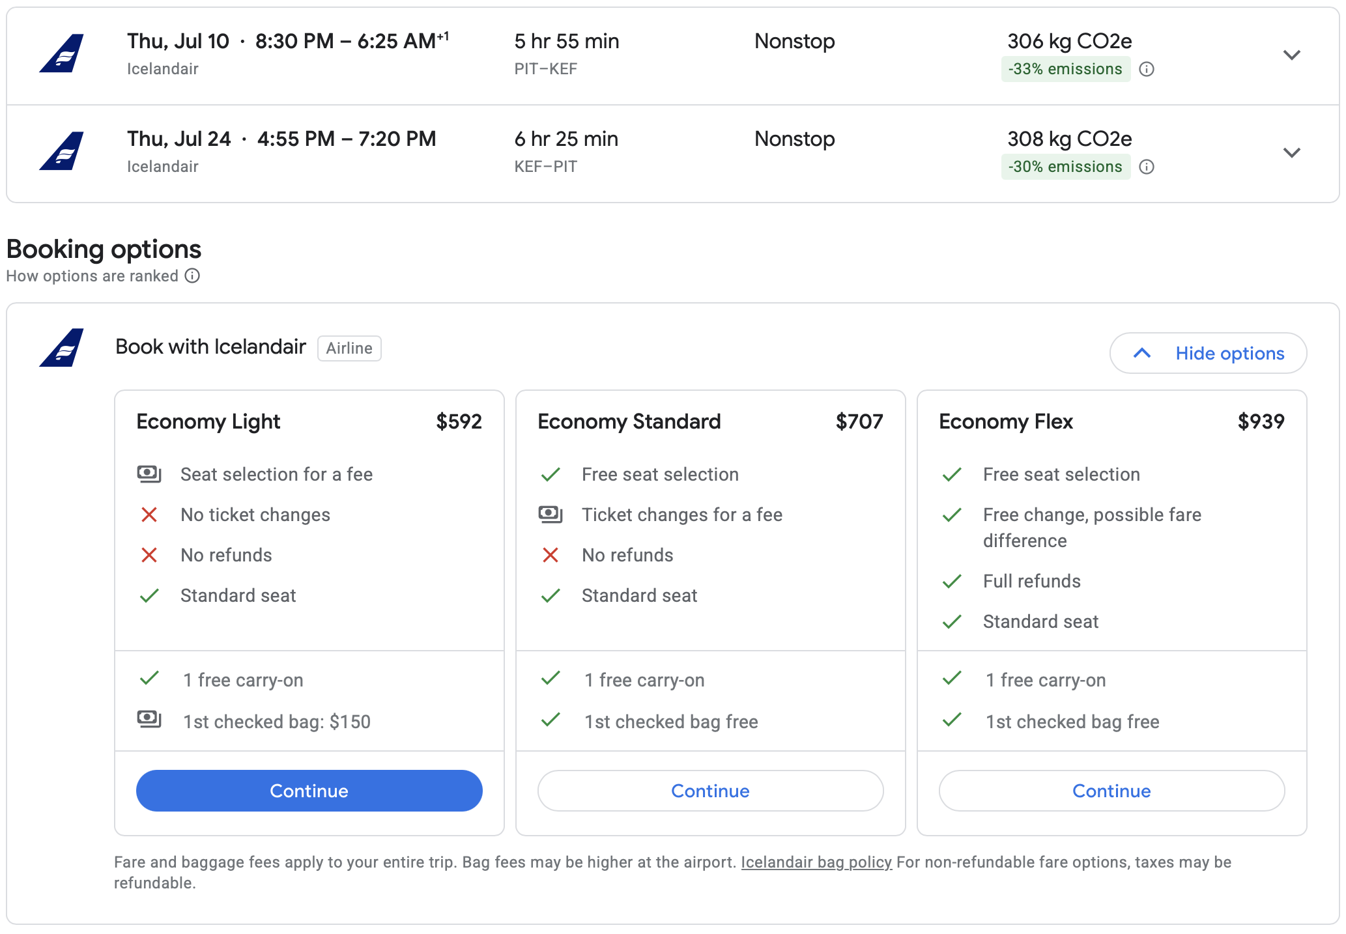Viewport: 1346px width, 934px height.
Task: Click Nonstop label on Jul 24 flight
Action: 794,139
